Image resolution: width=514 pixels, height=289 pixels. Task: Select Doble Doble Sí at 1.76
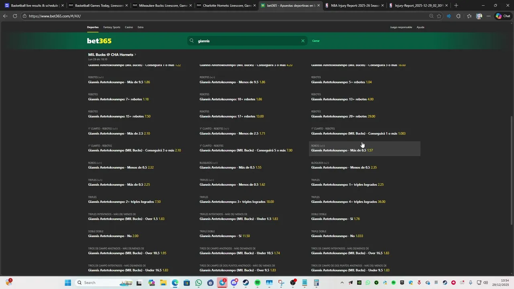point(335,219)
